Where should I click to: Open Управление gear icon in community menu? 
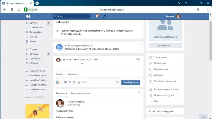click(151, 57)
